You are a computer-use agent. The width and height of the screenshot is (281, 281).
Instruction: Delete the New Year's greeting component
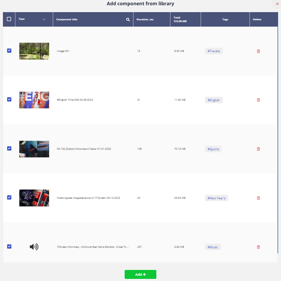click(258, 198)
